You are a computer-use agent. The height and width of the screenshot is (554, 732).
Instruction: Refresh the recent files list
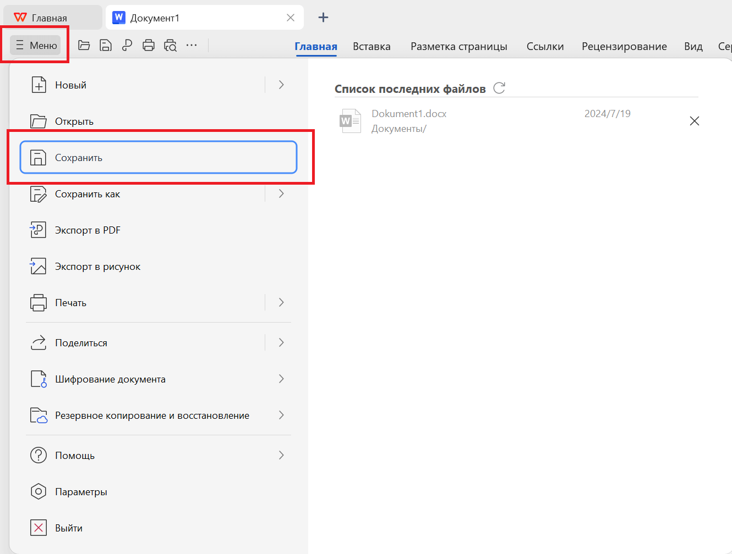pyautogui.click(x=499, y=87)
